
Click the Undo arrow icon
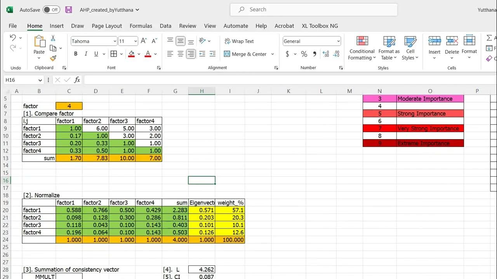pyautogui.click(x=13, y=38)
